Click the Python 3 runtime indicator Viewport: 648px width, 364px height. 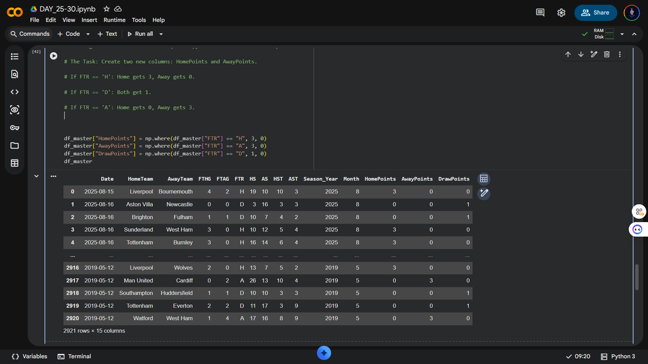coord(618,356)
